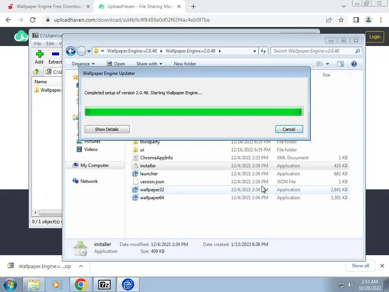Open Pictures in navigation pane

(x=92, y=142)
